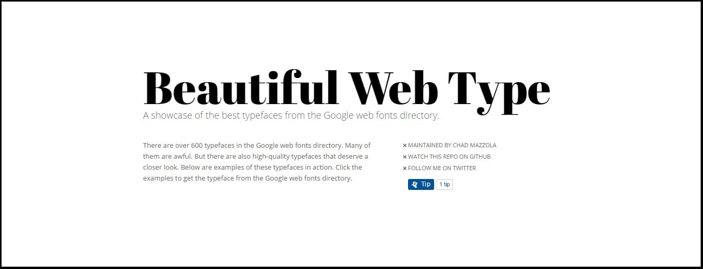
Task: Click the word TWITTER in the follow link
Action: click(464, 168)
